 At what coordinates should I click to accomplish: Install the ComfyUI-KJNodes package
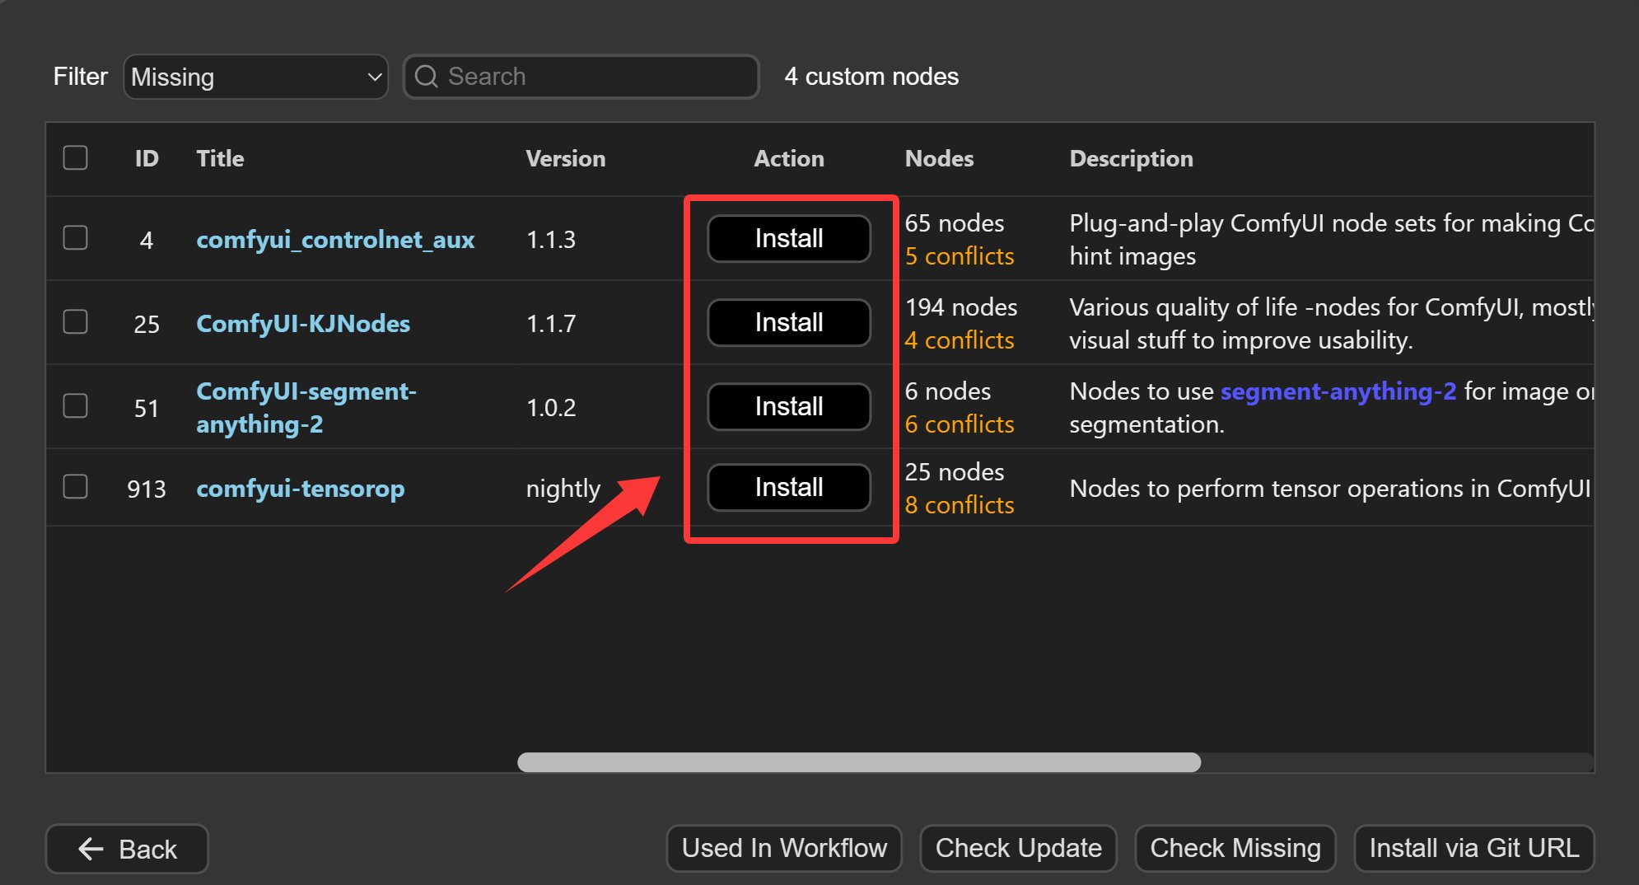tap(788, 323)
